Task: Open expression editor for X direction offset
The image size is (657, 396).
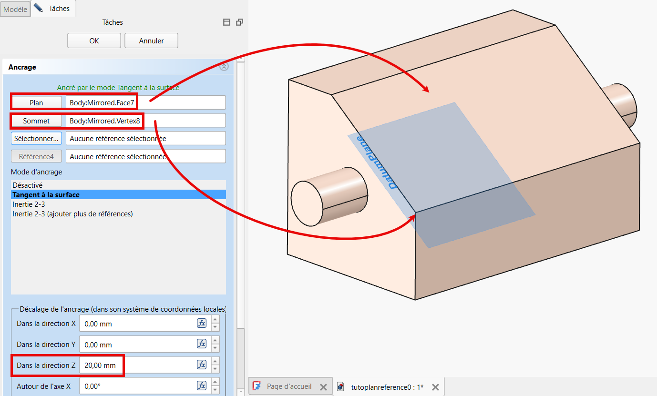Action: [202, 324]
